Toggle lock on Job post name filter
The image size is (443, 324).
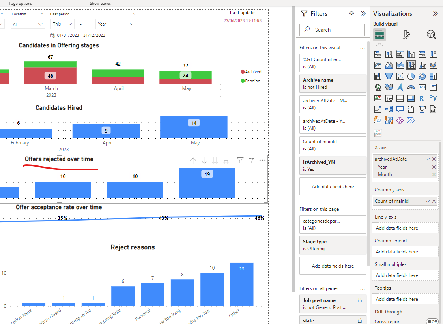[360, 300]
